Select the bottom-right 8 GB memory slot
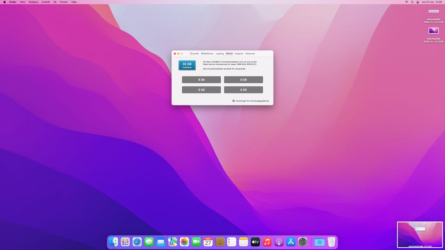This screenshot has height=250, width=445. click(243, 90)
